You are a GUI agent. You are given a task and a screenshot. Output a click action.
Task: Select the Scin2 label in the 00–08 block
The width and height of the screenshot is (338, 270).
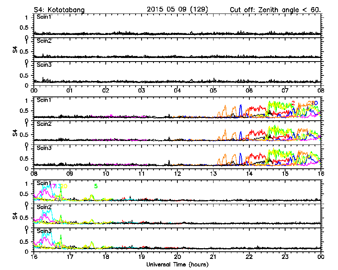(44, 40)
